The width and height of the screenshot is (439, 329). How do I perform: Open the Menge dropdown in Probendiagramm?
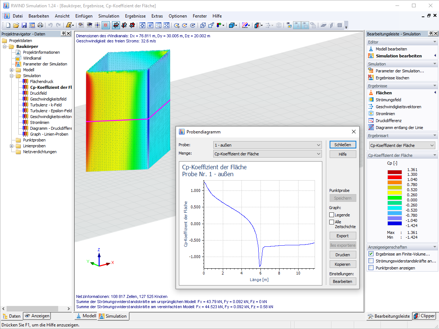[267, 154]
